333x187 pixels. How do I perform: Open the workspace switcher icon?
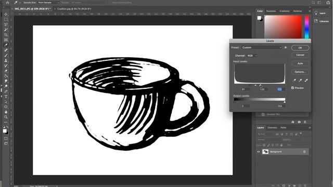point(319,3)
